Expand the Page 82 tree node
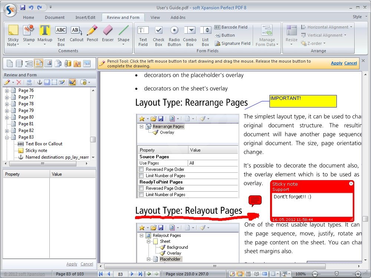Viewport: 371px width, 278px height. pyautogui.click(x=7, y=130)
